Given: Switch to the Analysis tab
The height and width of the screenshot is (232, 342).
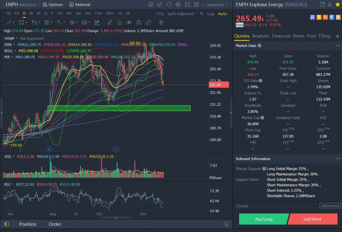Looking at the screenshot, I should (x=260, y=36).
